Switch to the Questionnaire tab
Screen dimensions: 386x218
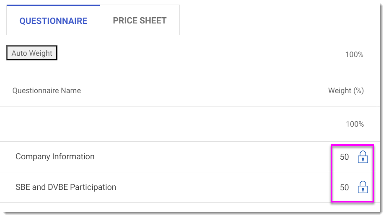pos(53,21)
